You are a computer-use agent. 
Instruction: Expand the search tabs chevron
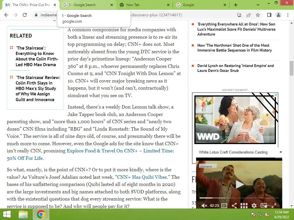point(258,5)
